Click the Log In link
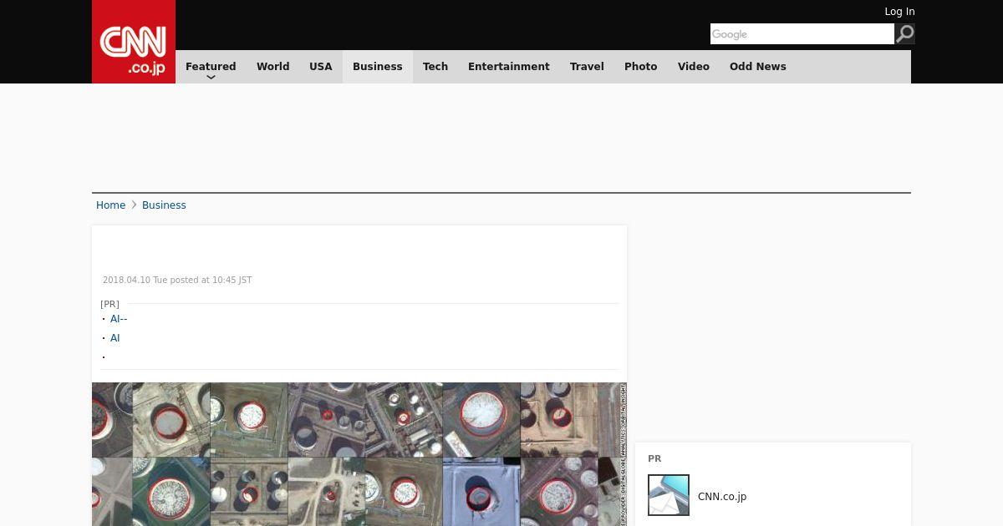This screenshot has height=526, width=1003. point(899,12)
